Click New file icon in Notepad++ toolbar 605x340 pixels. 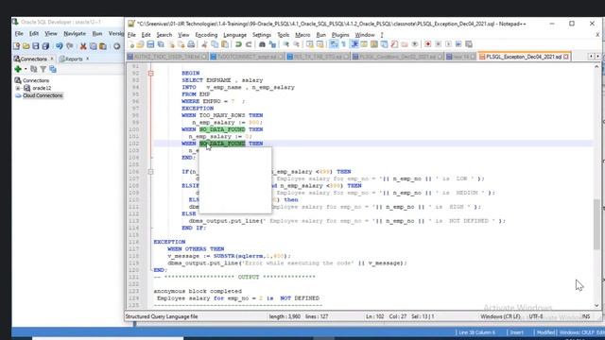point(131,44)
